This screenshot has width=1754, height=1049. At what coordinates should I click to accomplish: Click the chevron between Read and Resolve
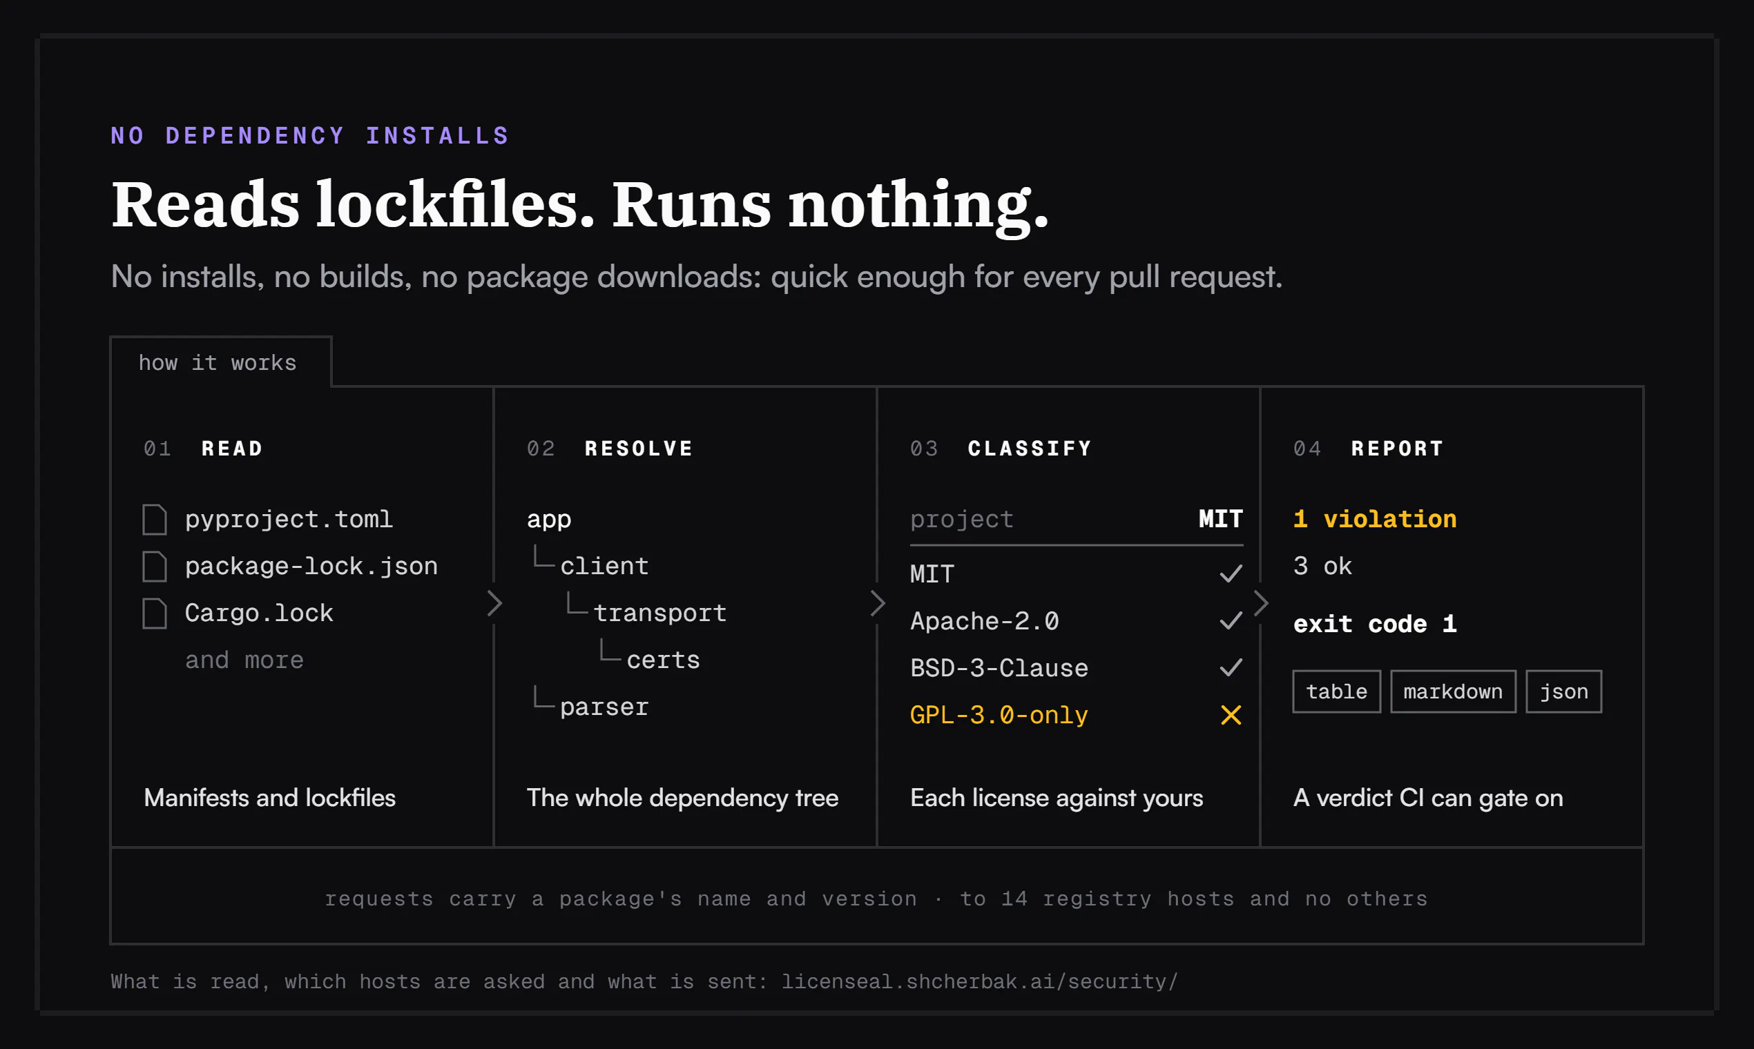pos(494,603)
